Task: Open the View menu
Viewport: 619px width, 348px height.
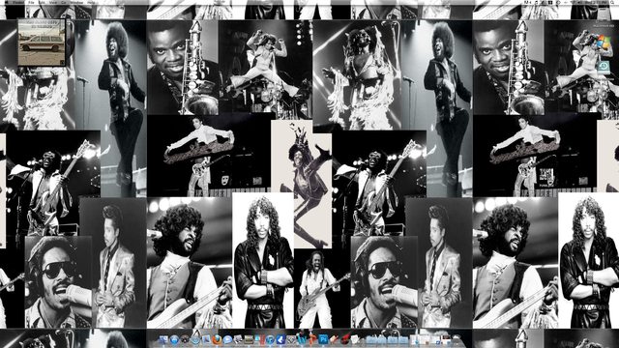Action: (52, 2)
